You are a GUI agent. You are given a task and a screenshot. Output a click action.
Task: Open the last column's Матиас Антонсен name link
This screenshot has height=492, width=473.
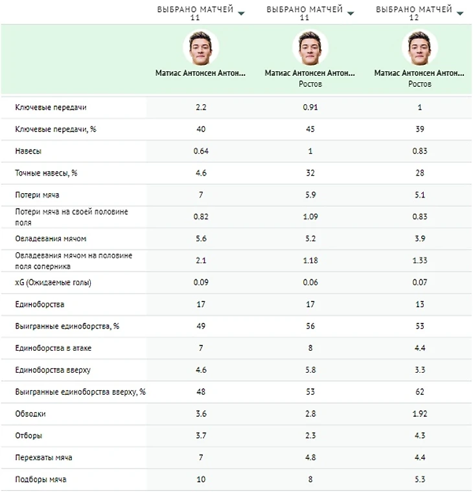point(420,74)
